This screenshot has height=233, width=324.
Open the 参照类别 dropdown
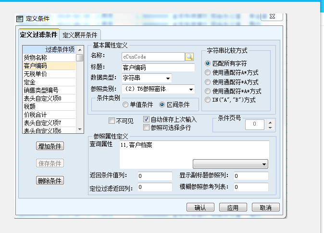point(191,89)
